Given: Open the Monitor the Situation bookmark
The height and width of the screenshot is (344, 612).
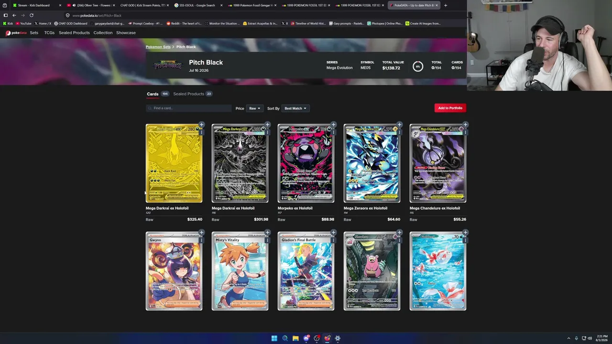Looking at the screenshot, I should click(x=223, y=23).
